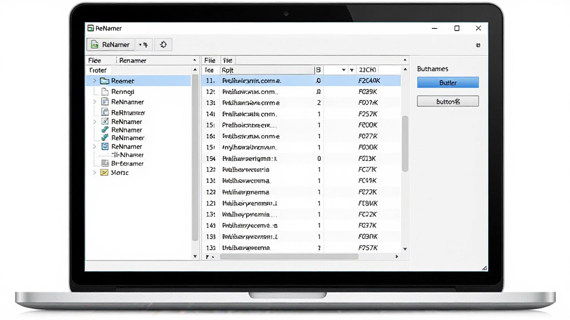Collapse the left panel with the arrow beside Renamer
This screenshot has height=320, width=570.
pos(195,60)
